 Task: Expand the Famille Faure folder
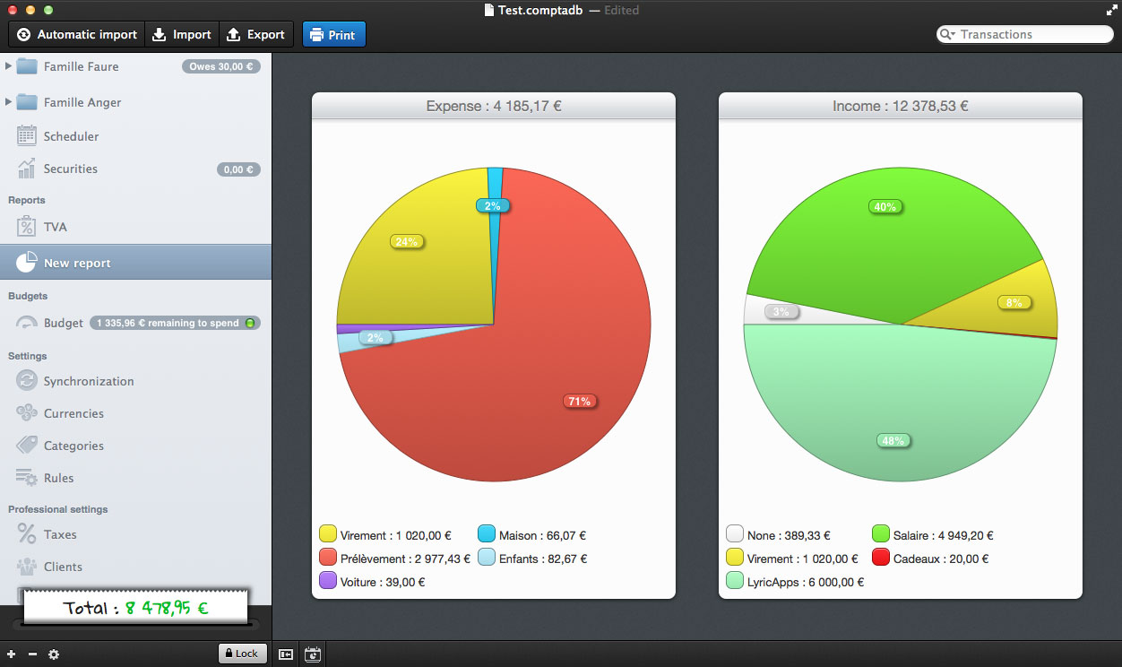point(9,66)
